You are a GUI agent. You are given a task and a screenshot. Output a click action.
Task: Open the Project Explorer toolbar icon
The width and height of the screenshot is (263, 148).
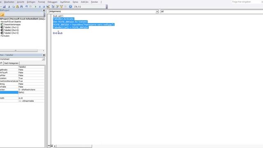(x=53, y=7)
